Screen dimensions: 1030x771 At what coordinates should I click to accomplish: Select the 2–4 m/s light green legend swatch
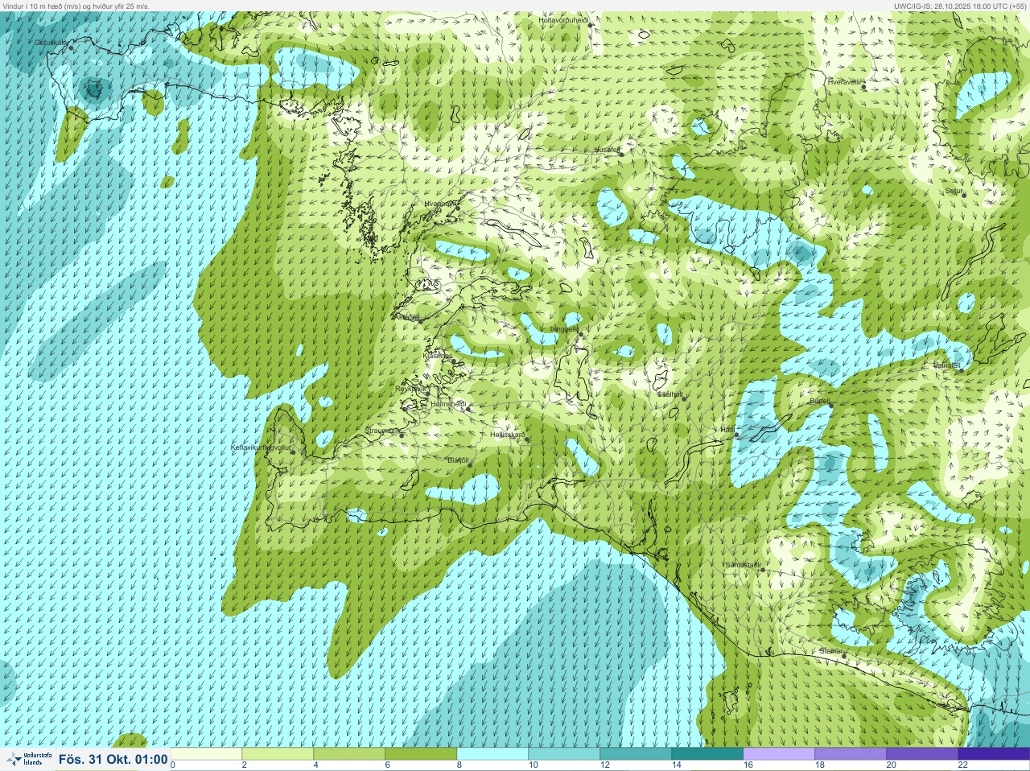coord(278,754)
